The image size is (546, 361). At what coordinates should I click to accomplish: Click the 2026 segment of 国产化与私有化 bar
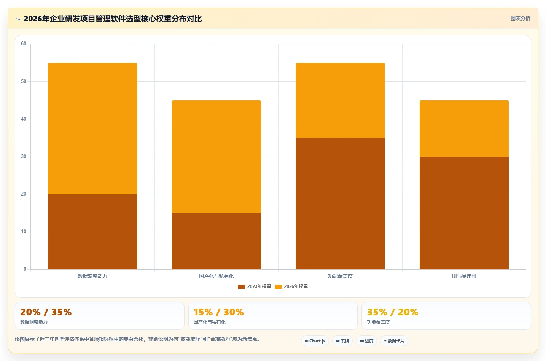[x=216, y=157]
